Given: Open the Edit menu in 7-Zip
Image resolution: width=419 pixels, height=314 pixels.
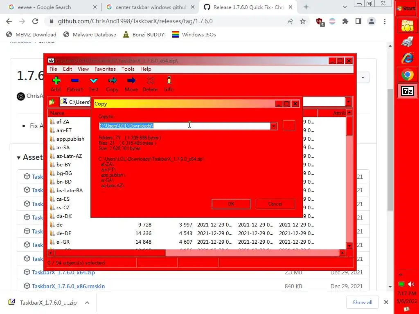Looking at the screenshot, I should 68,69.
